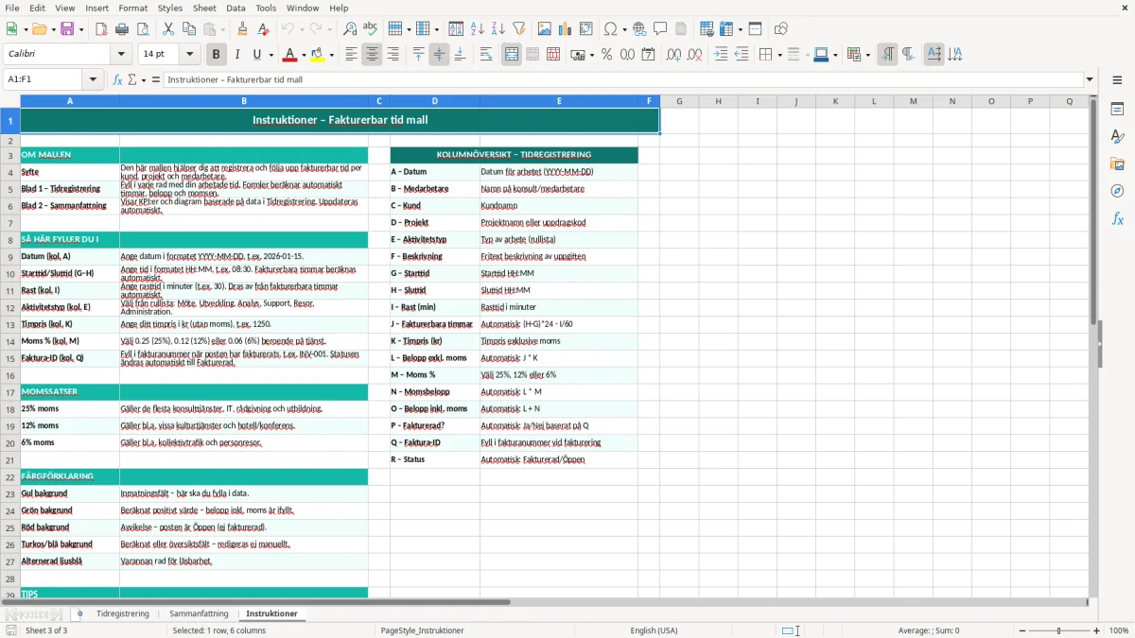1135x638 pixels.
Task: Switch to the Tidregistrering sheet tab
Action: (123, 613)
